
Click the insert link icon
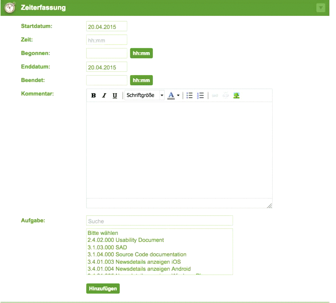(x=215, y=96)
